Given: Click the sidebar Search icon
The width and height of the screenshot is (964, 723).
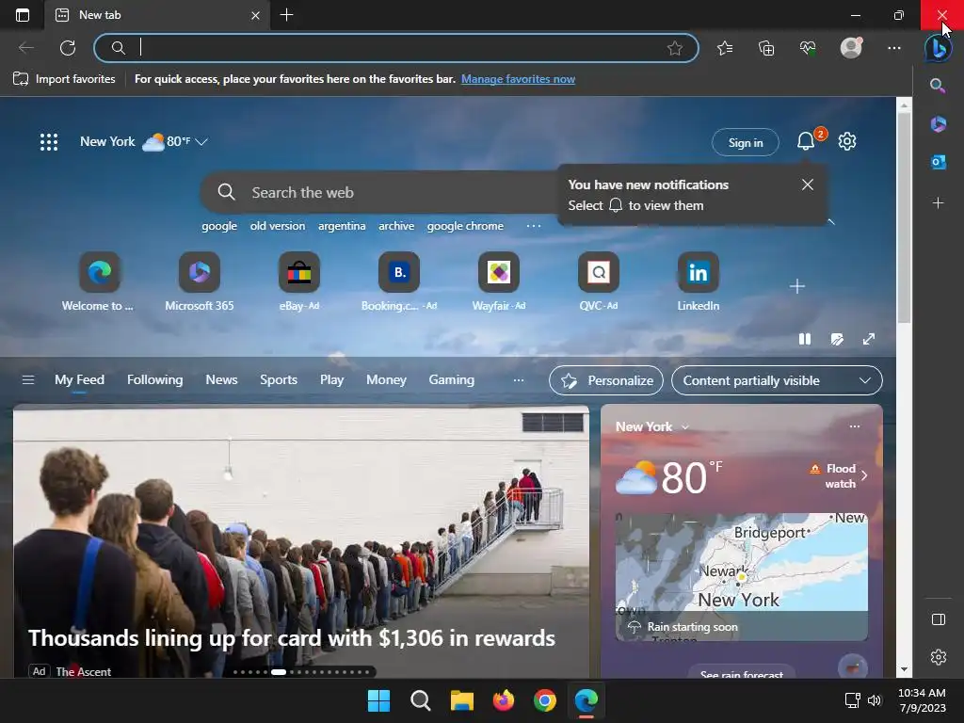Looking at the screenshot, I should point(938,86).
